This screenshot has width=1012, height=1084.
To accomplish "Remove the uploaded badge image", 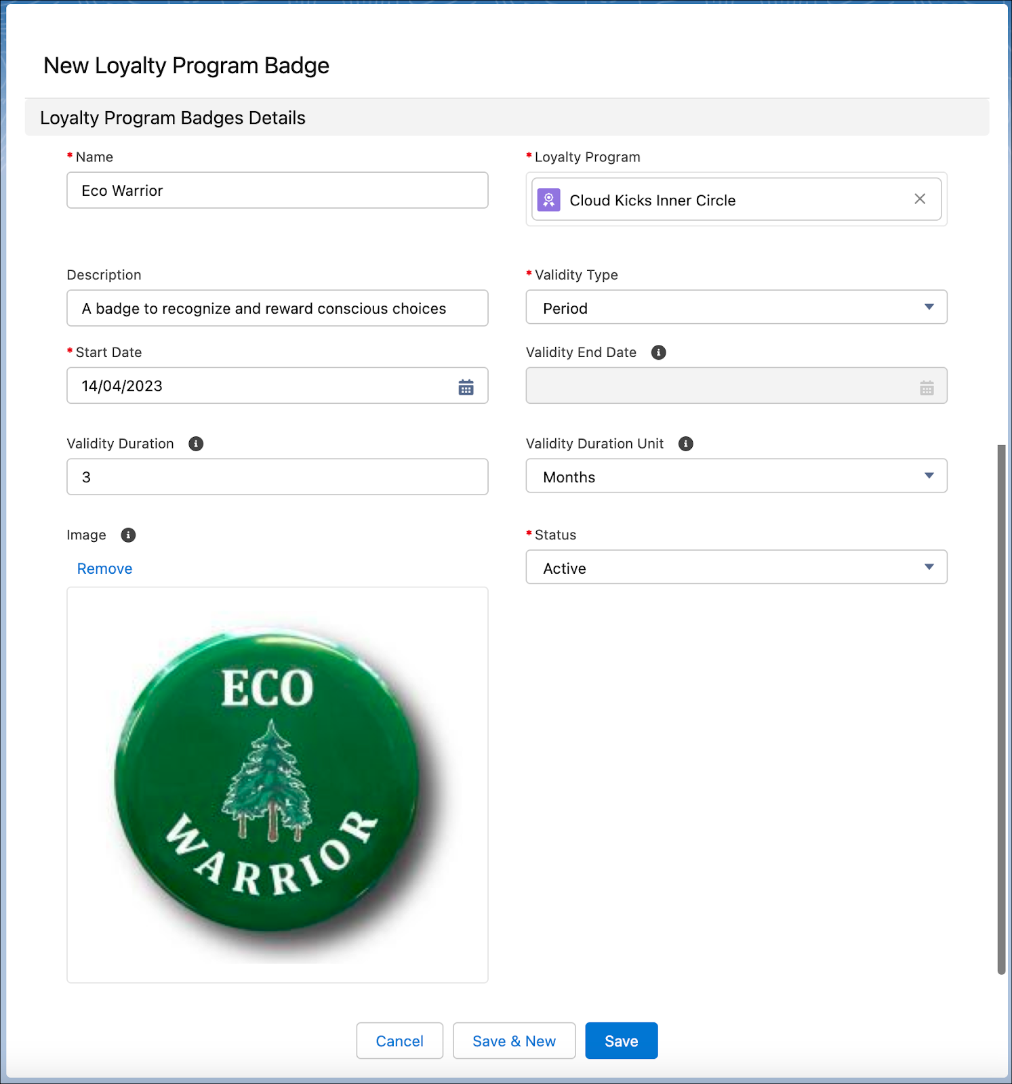I will [x=104, y=568].
